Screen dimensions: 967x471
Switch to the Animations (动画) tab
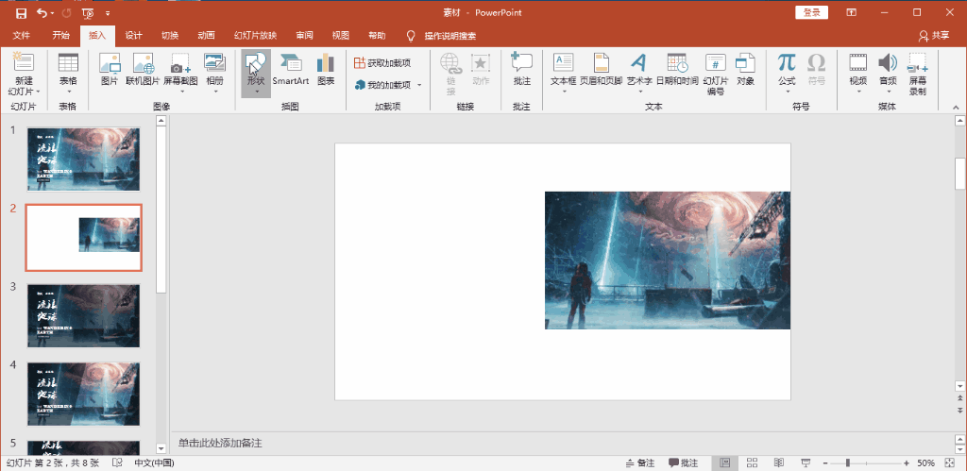coord(206,36)
